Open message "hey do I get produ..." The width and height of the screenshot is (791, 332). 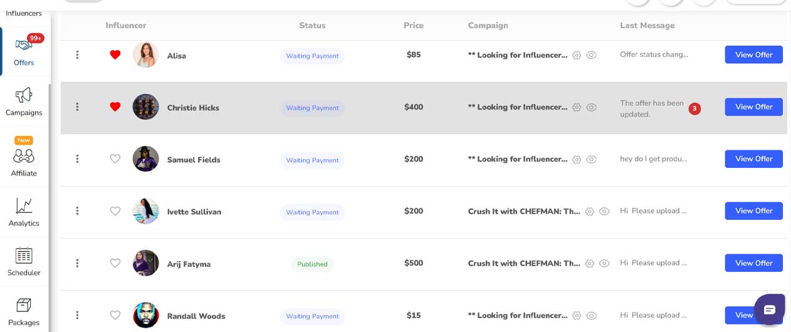(654, 159)
